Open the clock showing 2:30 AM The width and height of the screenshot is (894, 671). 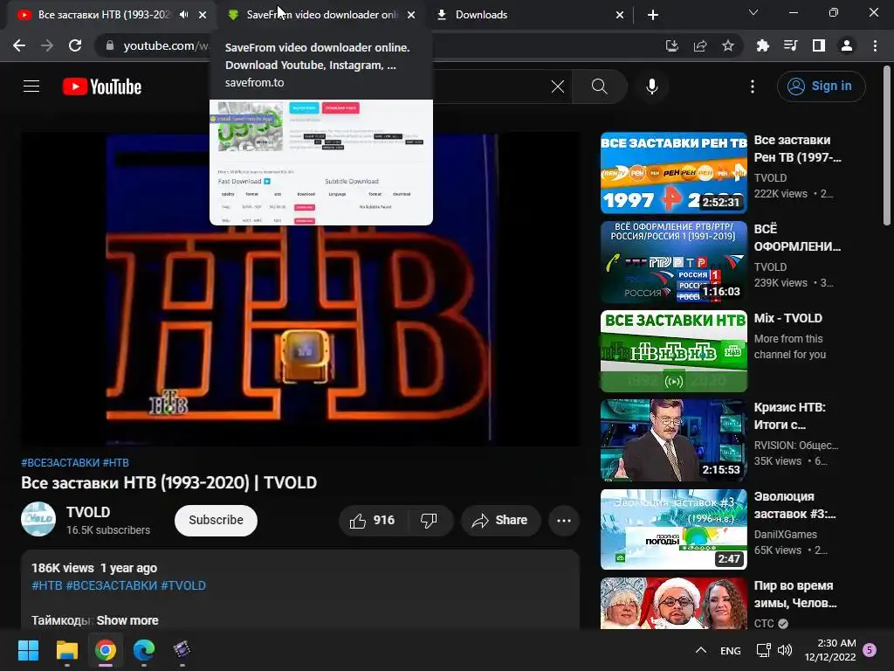click(830, 650)
